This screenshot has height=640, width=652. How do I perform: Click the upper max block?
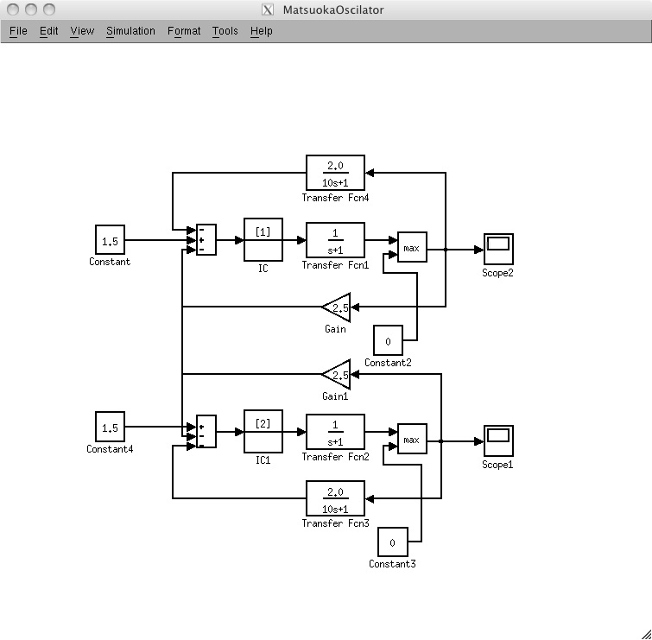click(x=411, y=249)
